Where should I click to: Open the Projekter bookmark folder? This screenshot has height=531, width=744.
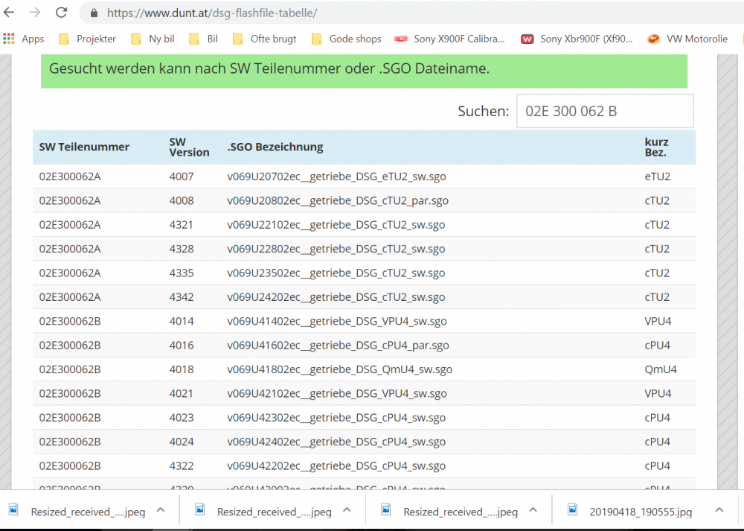point(87,39)
